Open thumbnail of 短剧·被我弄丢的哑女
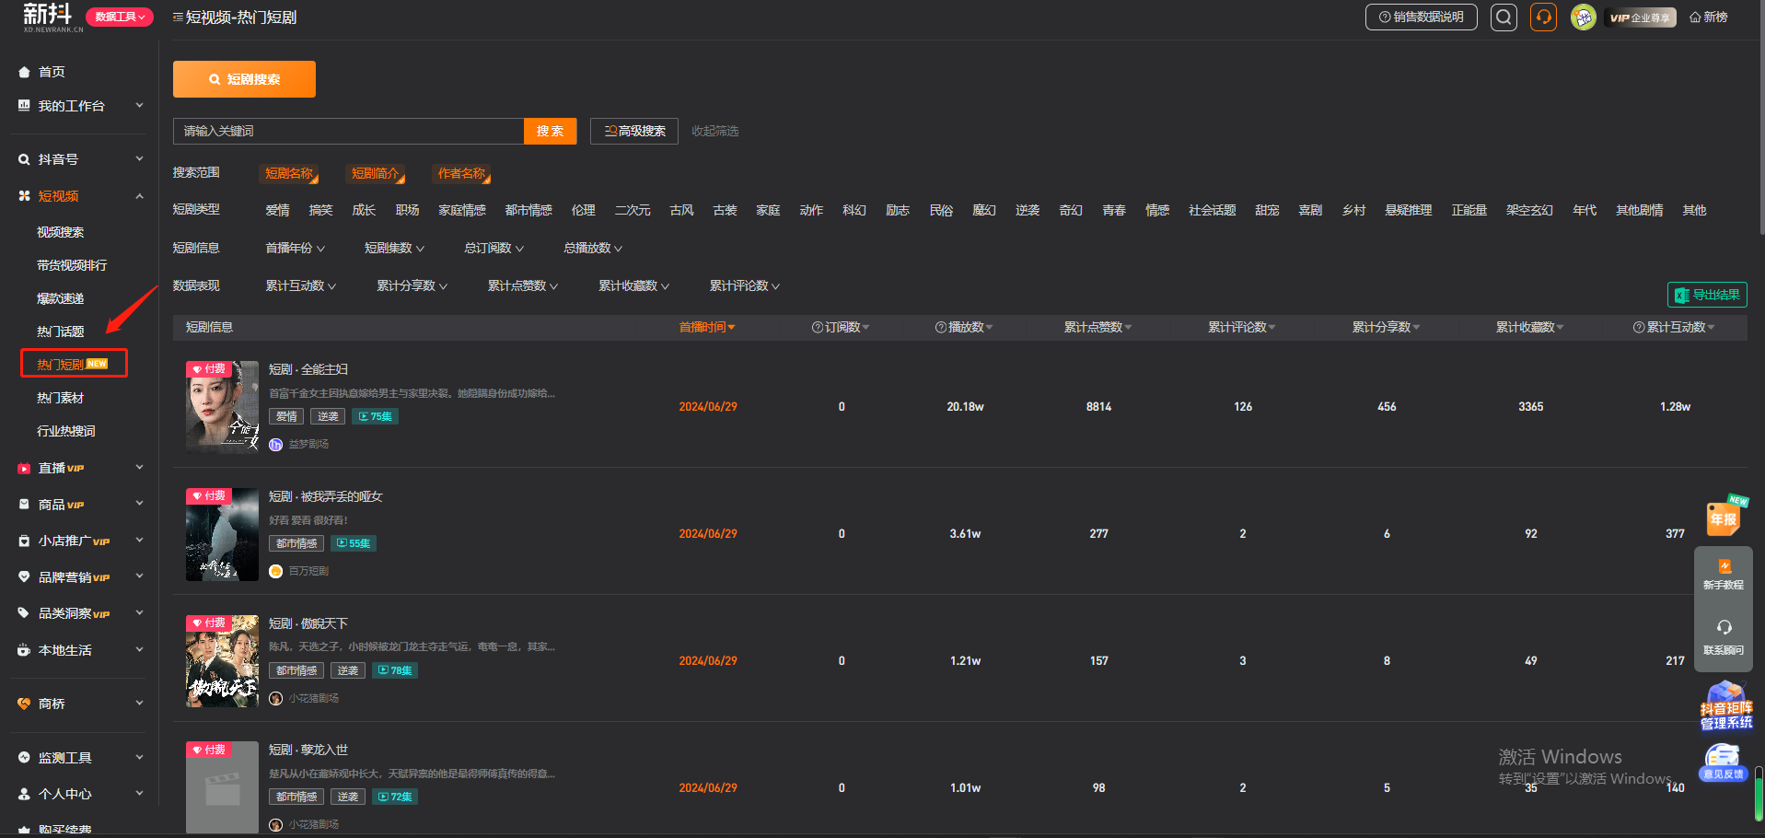The width and height of the screenshot is (1765, 838). pyautogui.click(x=222, y=534)
